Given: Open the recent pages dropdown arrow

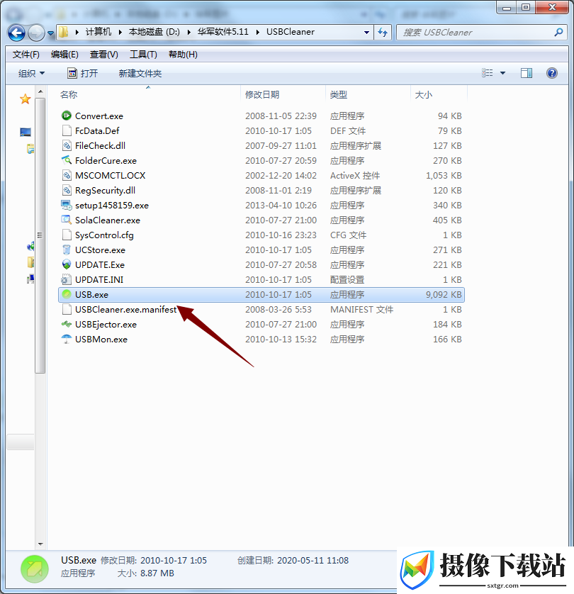Looking at the screenshot, I should (50, 33).
